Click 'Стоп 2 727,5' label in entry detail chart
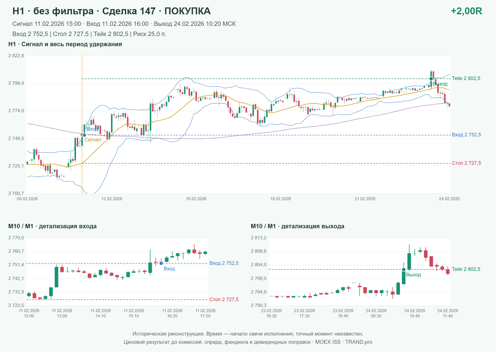The height and width of the screenshot is (352, 496). pyautogui.click(x=224, y=299)
